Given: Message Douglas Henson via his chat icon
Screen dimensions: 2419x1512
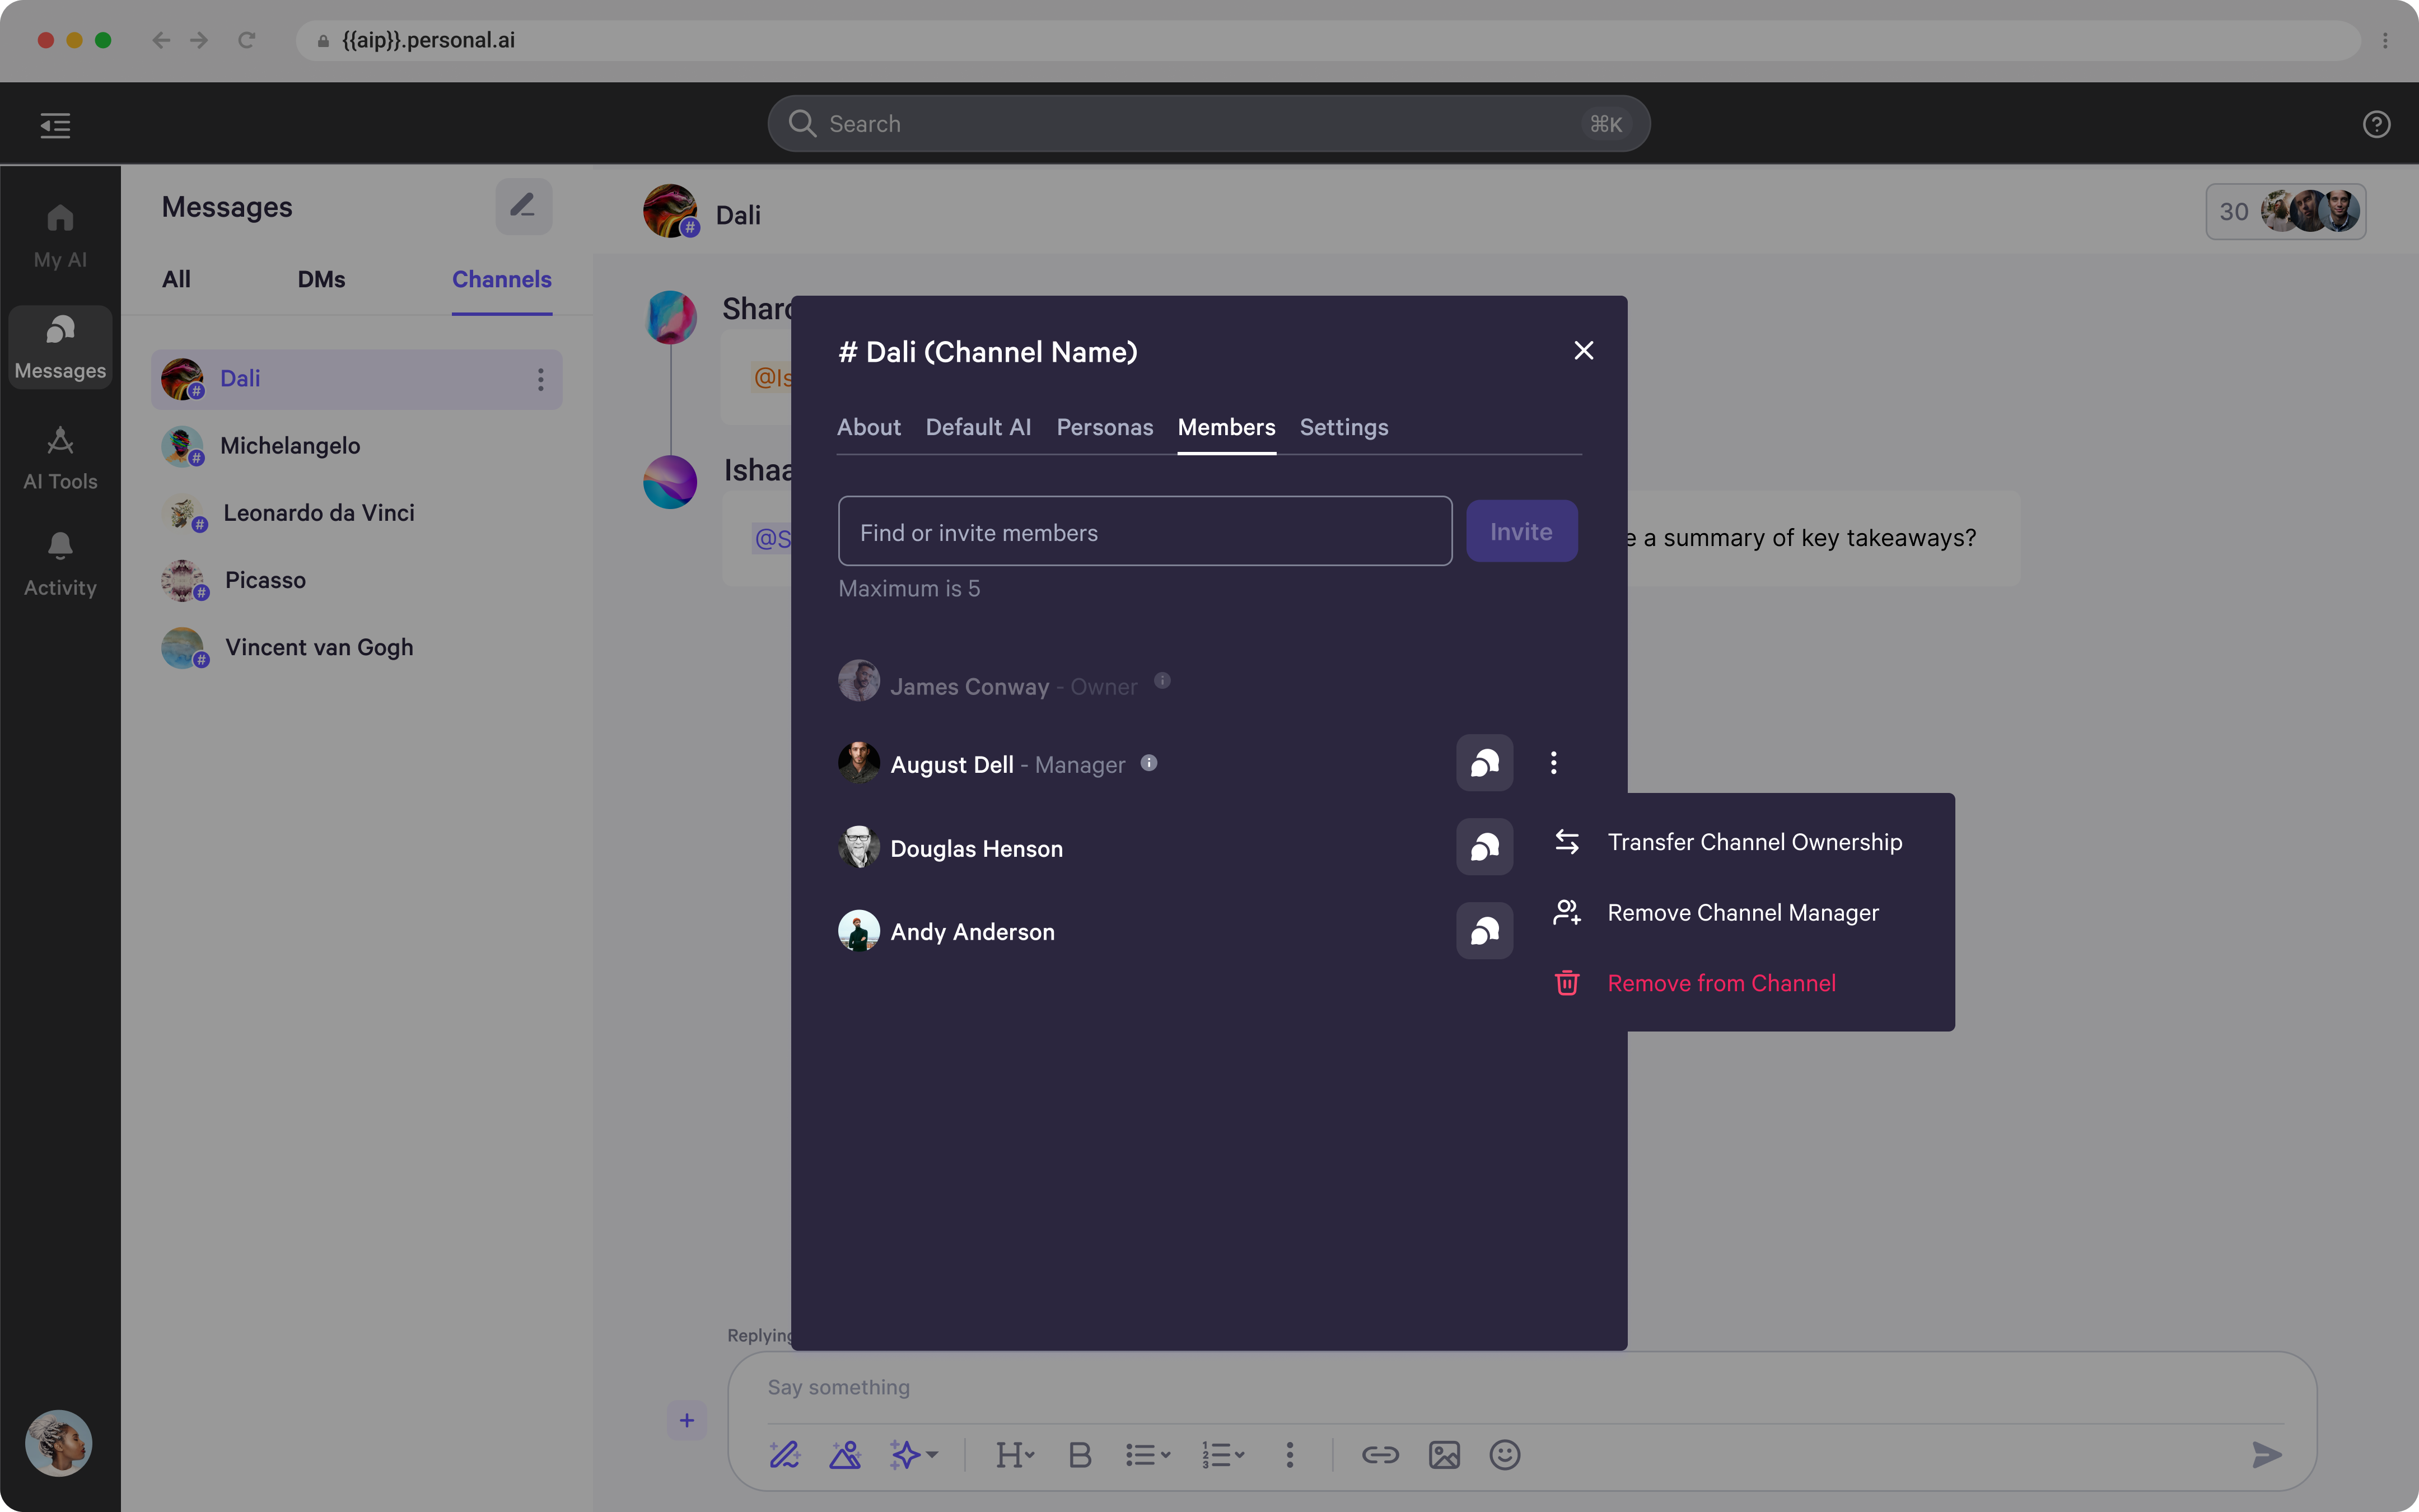Looking at the screenshot, I should point(1484,847).
